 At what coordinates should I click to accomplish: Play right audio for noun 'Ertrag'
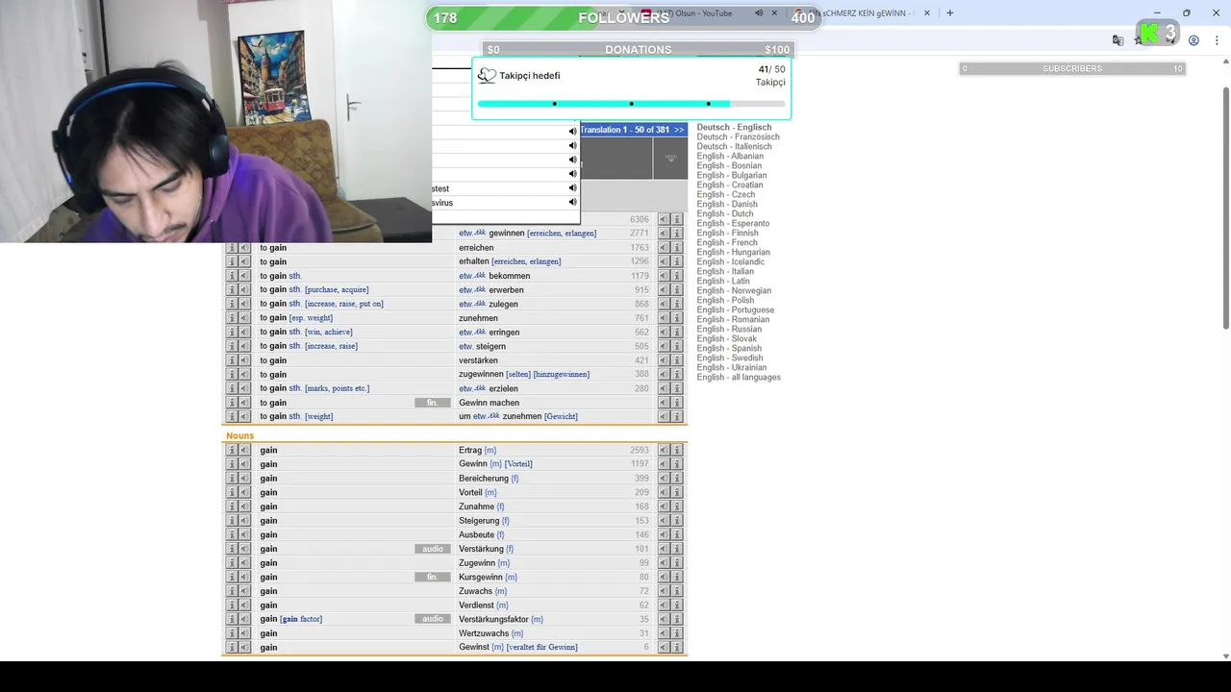click(x=664, y=450)
